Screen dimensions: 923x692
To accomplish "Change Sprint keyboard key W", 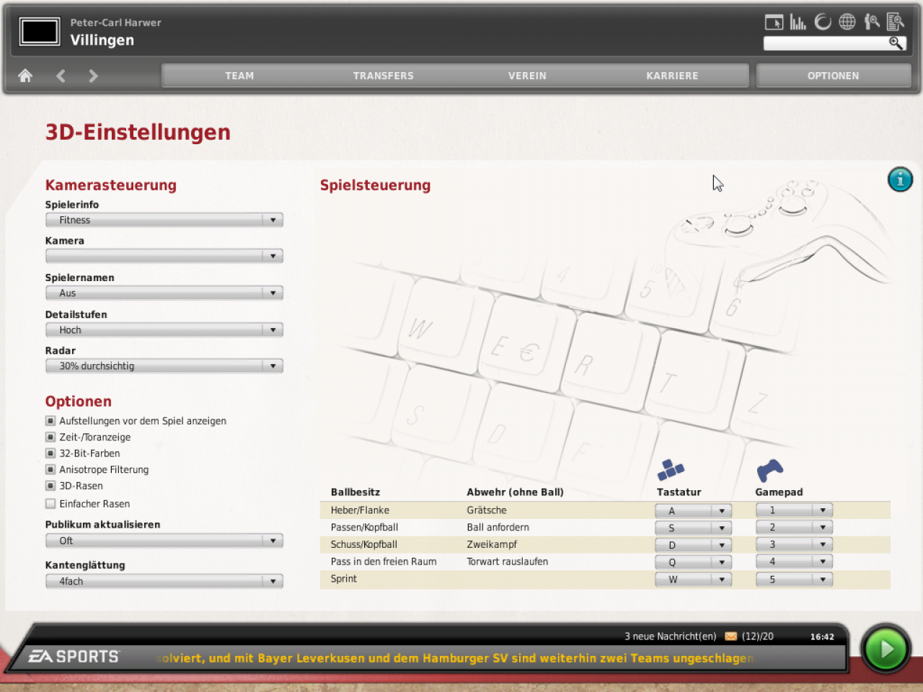I will point(694,580).
